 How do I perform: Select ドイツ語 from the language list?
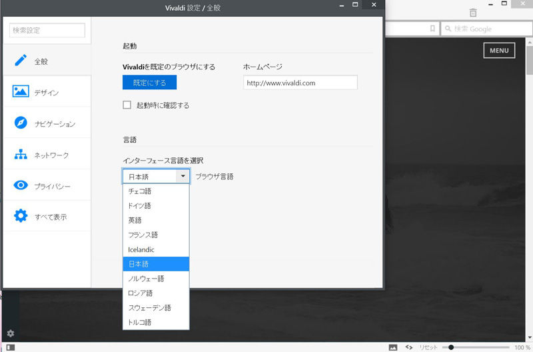156,205
